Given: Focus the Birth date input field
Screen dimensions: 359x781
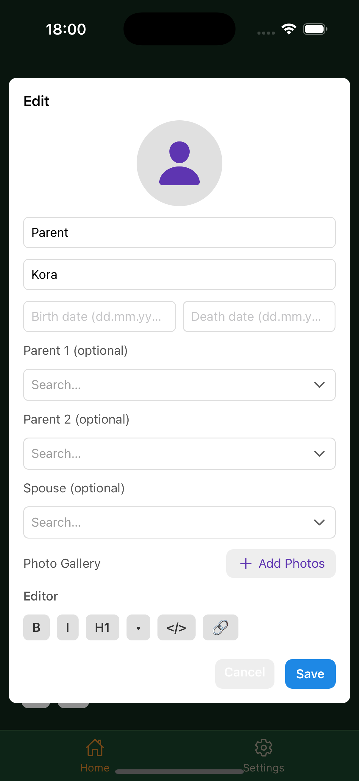Looking at the screenshot, I should (99, 317).
